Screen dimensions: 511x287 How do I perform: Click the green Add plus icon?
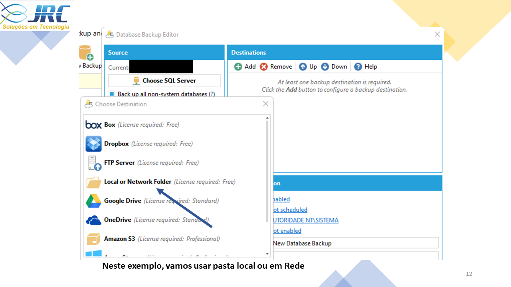[x=238, y=67]
